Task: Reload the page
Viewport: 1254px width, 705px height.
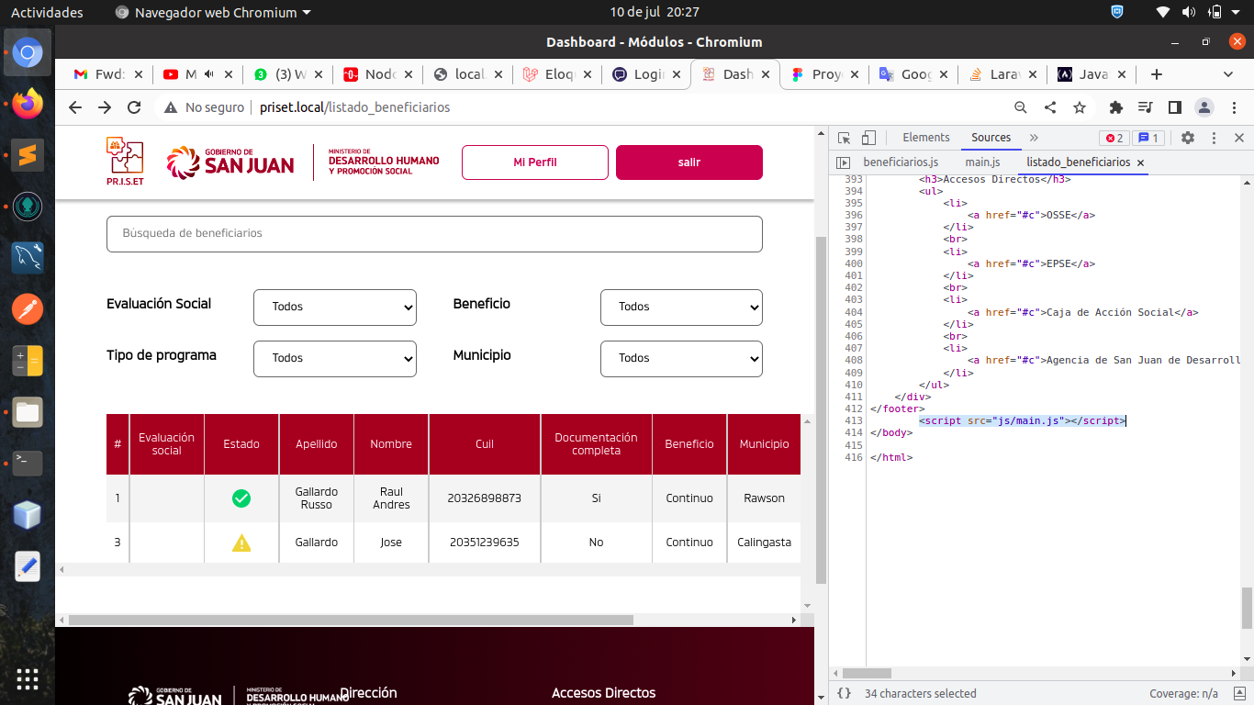Action: 134,107
